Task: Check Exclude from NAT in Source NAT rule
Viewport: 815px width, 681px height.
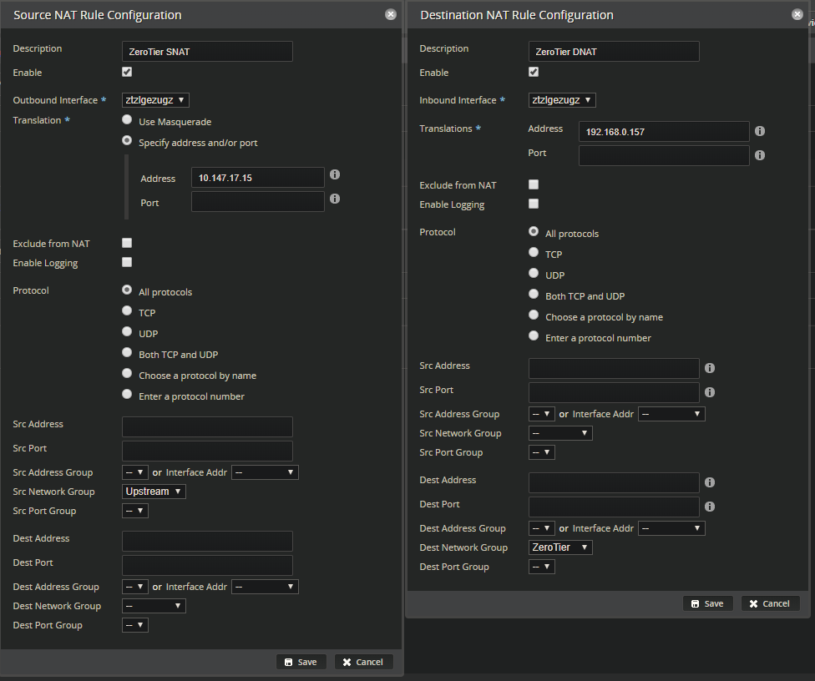Action: [127, 243]
